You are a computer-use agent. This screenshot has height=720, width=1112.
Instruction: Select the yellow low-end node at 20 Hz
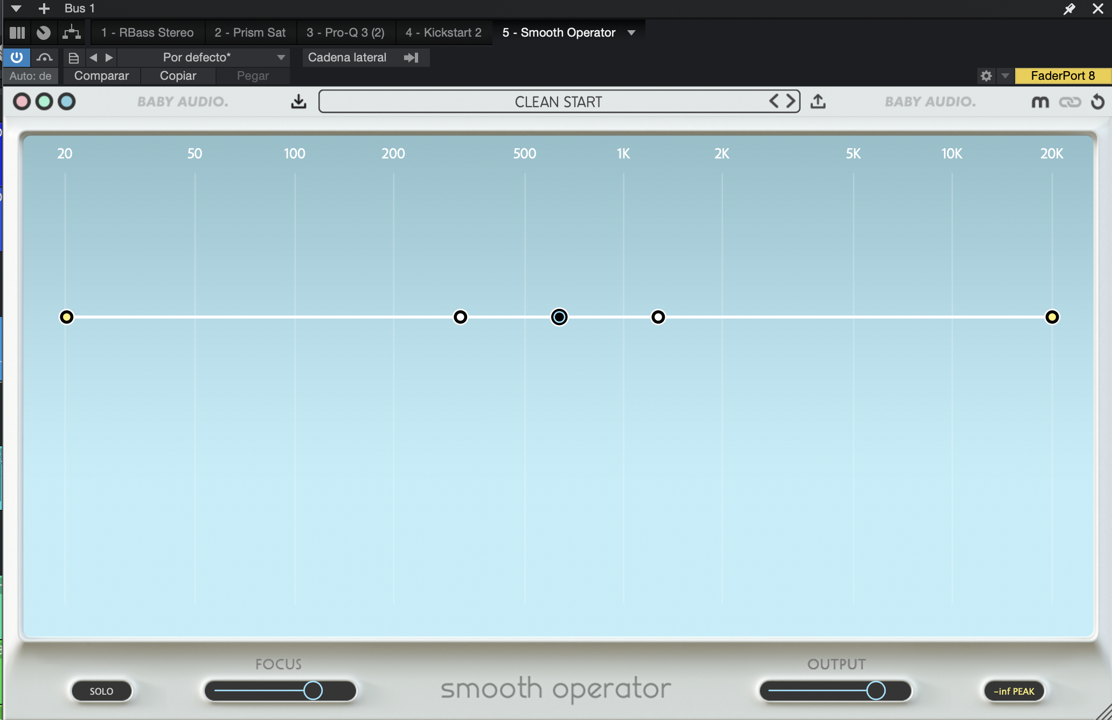66,317
